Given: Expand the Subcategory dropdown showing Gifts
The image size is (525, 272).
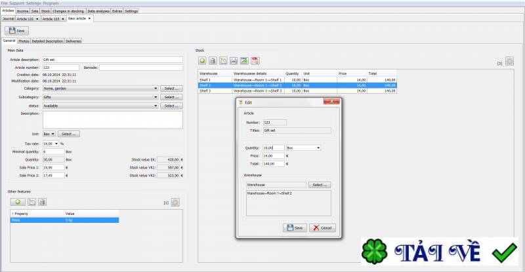Looking at the screenshot, I should 155,96.
